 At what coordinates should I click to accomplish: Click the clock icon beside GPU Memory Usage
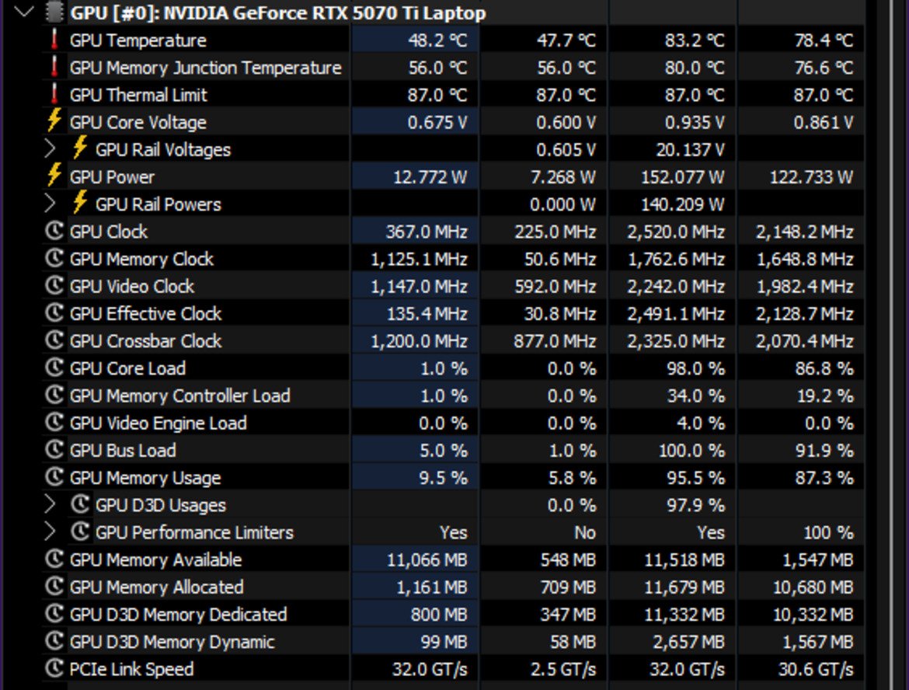tap(54, 477)
